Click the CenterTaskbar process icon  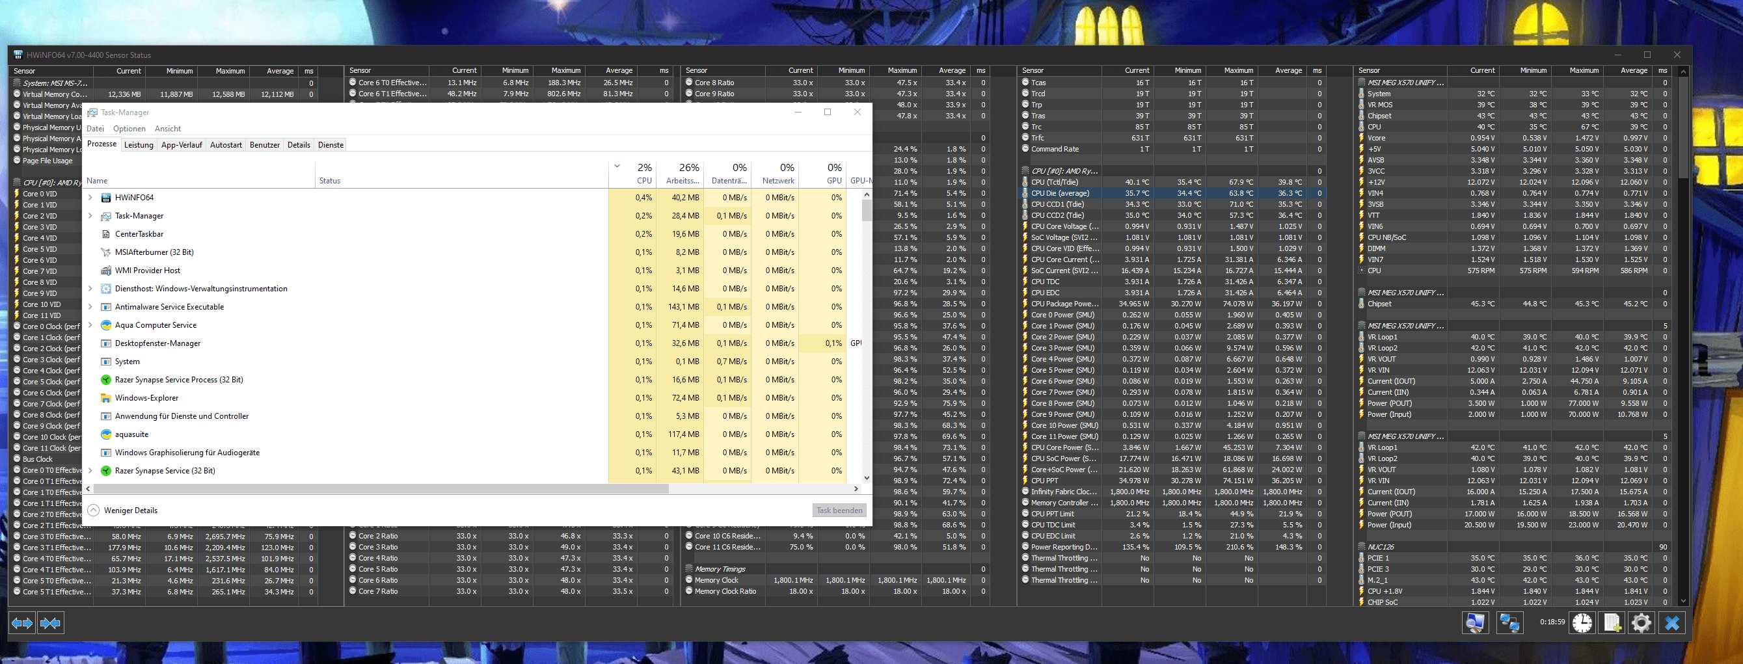point(105,234)
